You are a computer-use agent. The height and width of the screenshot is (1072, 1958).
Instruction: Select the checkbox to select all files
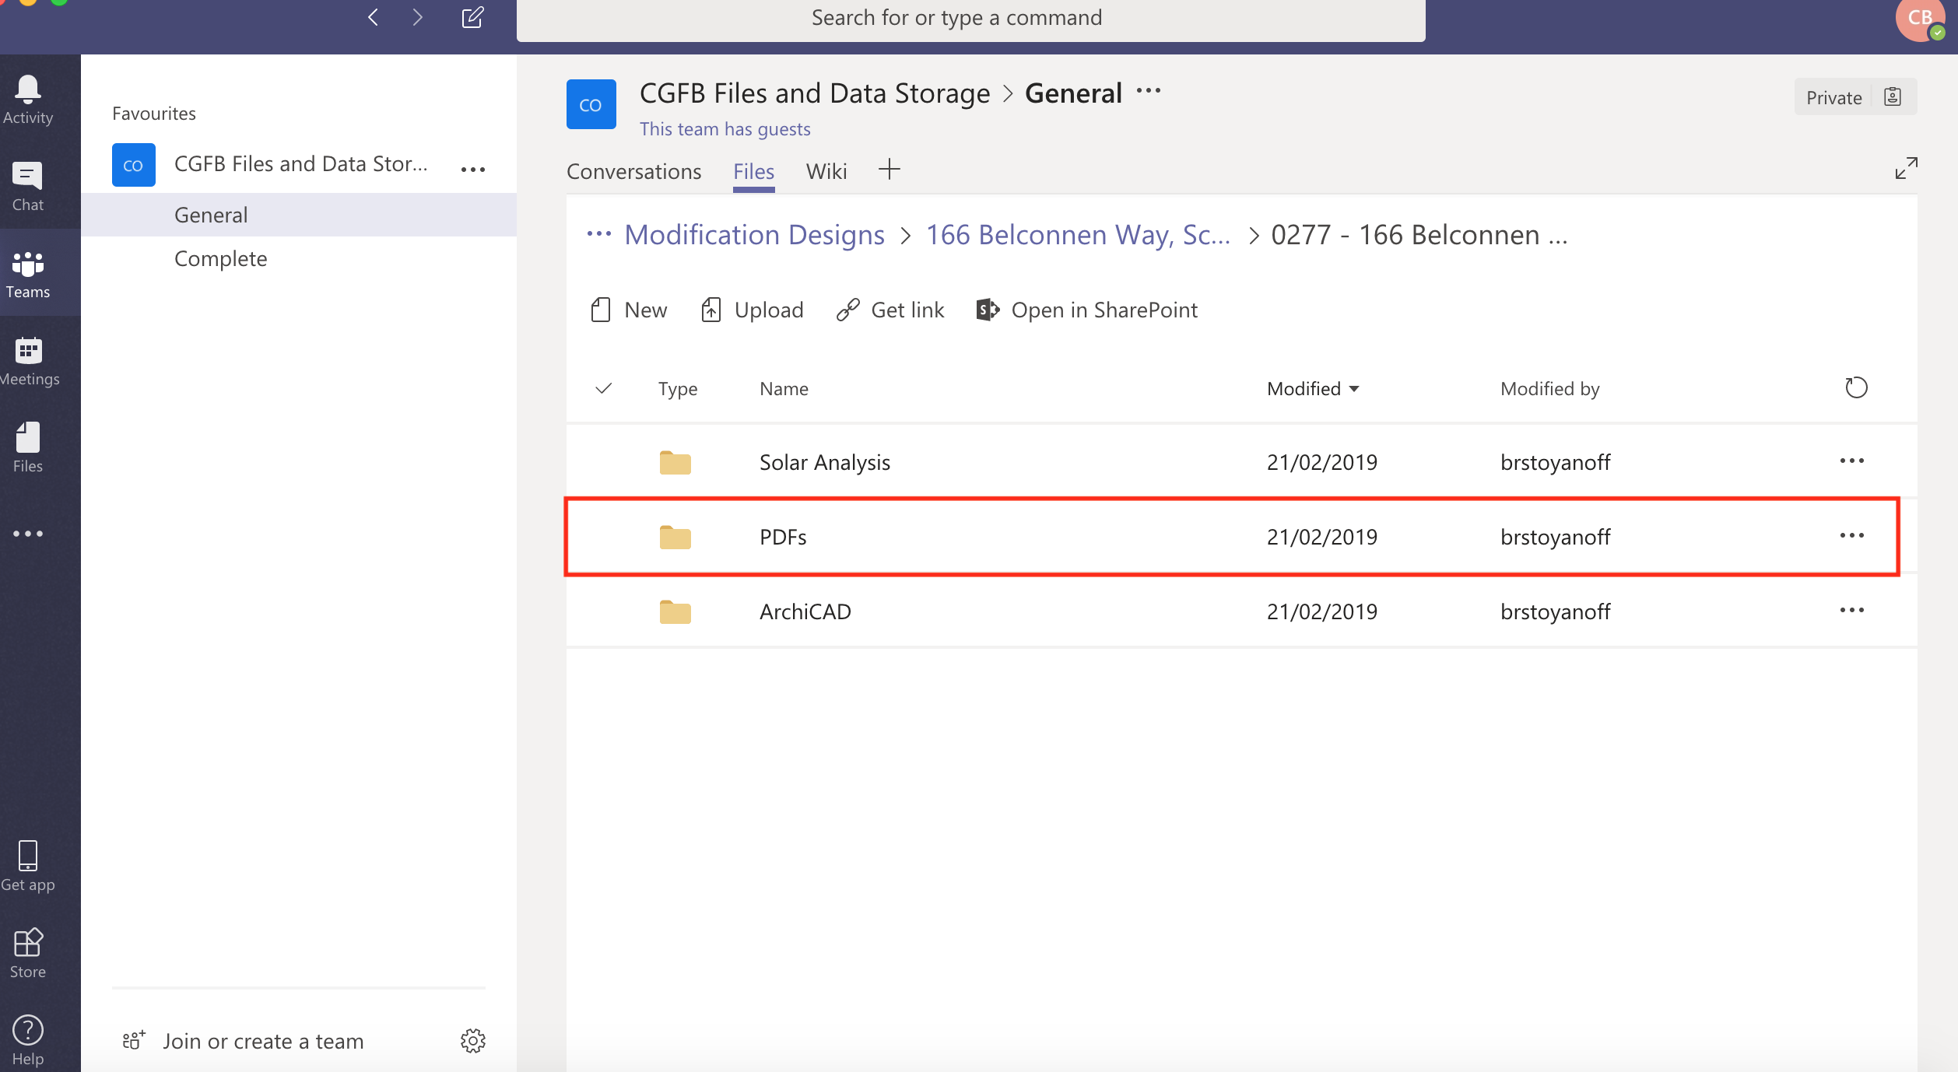click(x=604, y=388)
